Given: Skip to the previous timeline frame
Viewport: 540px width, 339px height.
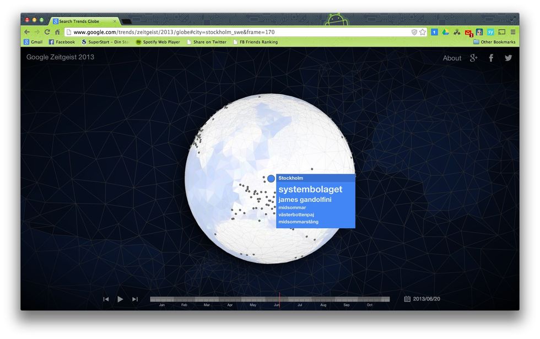Looking at the screenshot, I should click(x=106, y=299).
